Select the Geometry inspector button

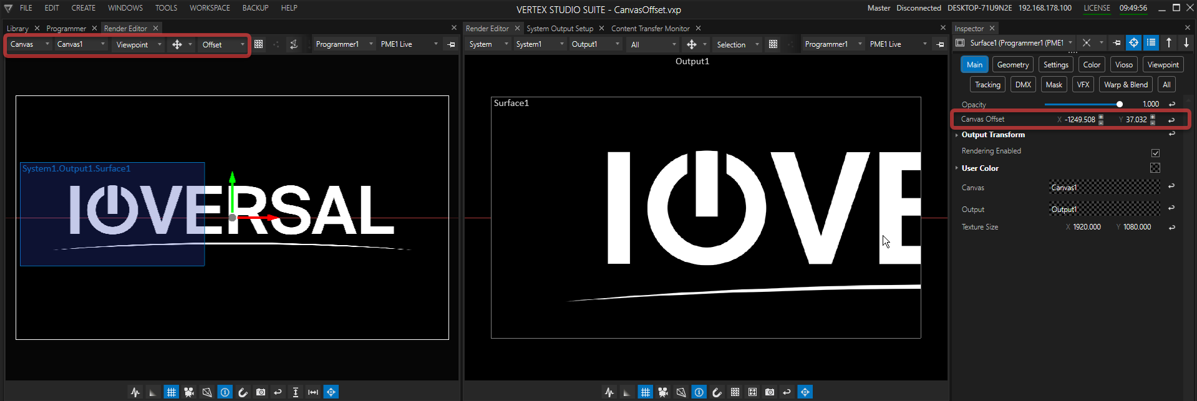click(1013, 65)
